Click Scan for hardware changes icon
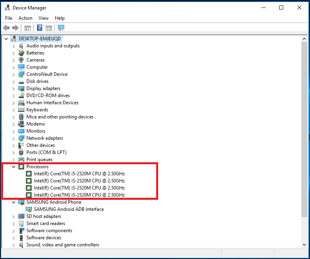The width and height of the screenshot is (310, 259). pyautogui.click(x=61, y=28)
